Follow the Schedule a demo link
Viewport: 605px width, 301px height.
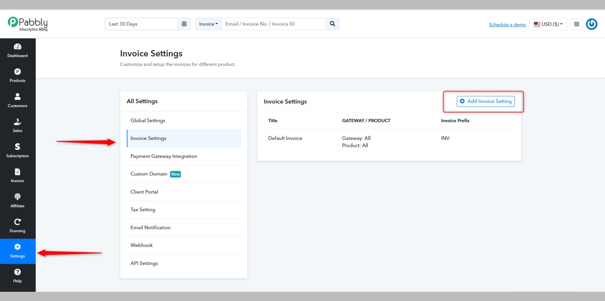tap(507, 25)
